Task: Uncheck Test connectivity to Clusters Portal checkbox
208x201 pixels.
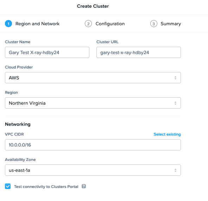Action: (x=8, y=186)
